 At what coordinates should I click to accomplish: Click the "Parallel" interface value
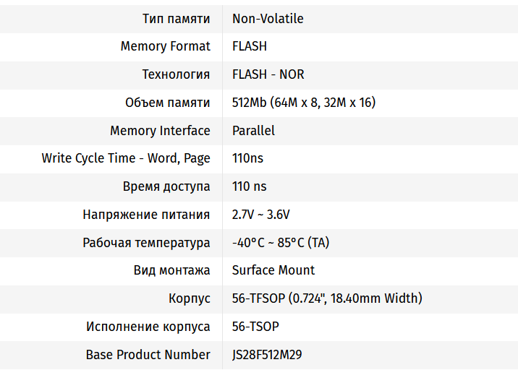click(x=253, y=131)
